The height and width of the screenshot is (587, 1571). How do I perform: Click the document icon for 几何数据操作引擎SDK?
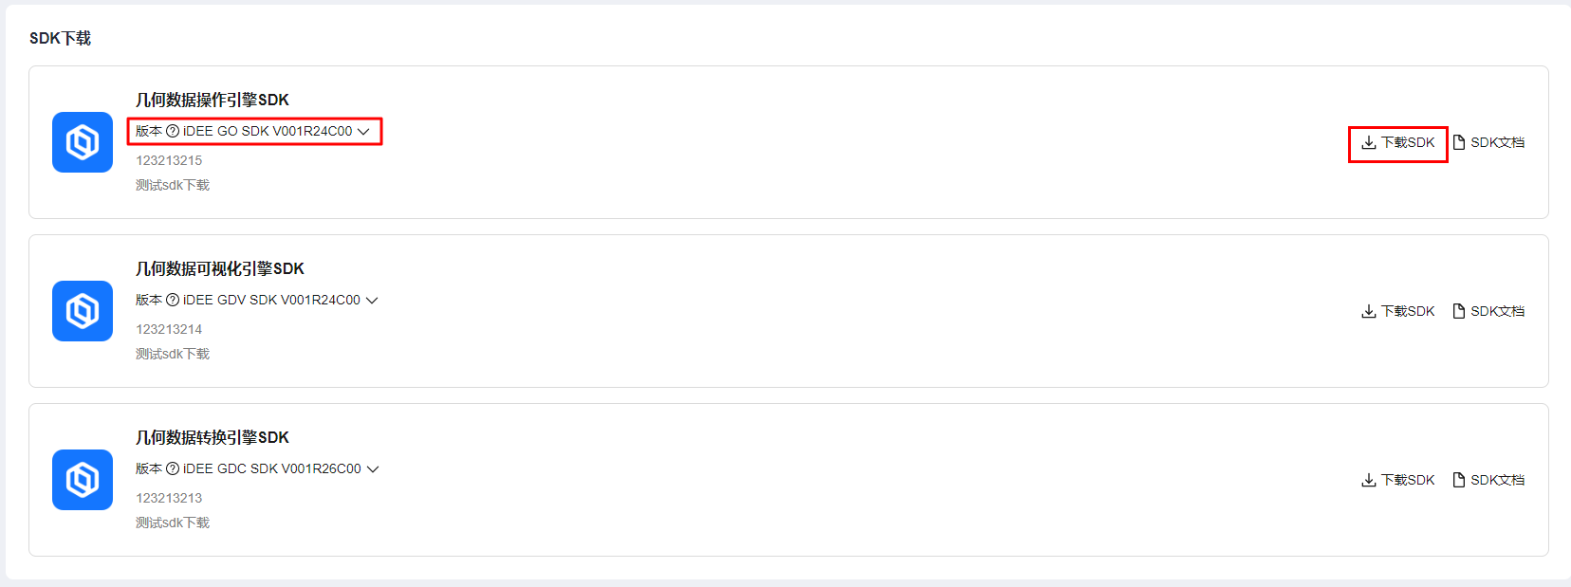(x=1459, y=142)
